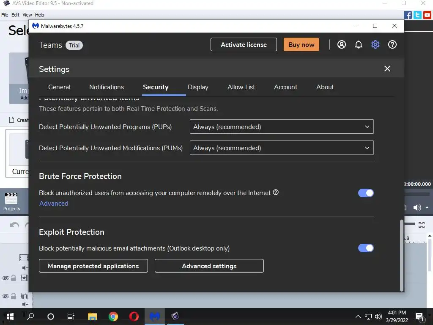Click the overlay track icon in AVS timeline

coord(24,296)
